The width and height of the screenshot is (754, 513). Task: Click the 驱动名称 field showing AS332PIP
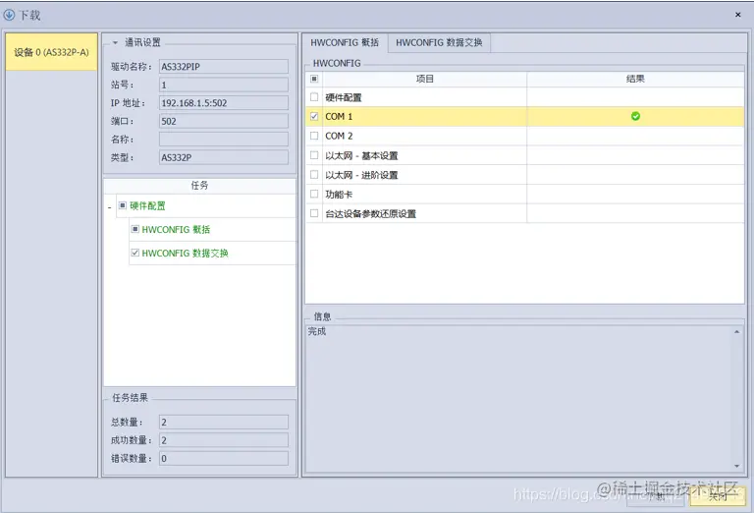224,67
